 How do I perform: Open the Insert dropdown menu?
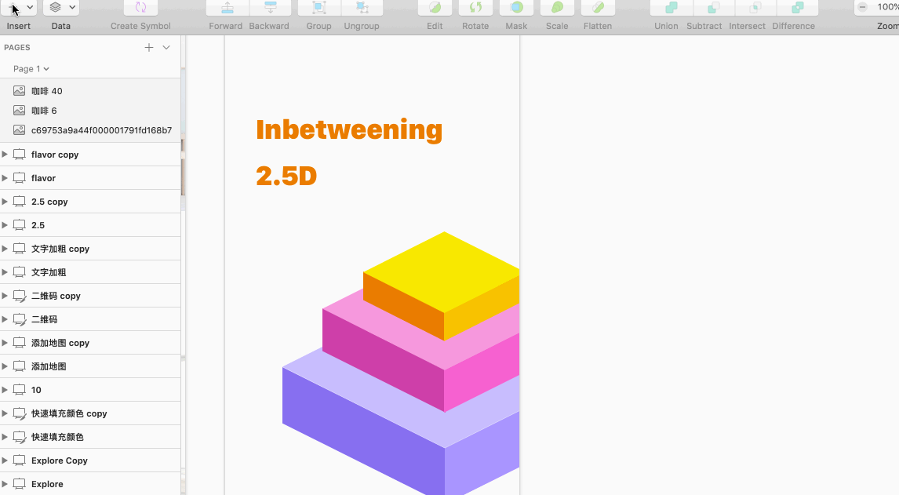[x=20, y=8]
